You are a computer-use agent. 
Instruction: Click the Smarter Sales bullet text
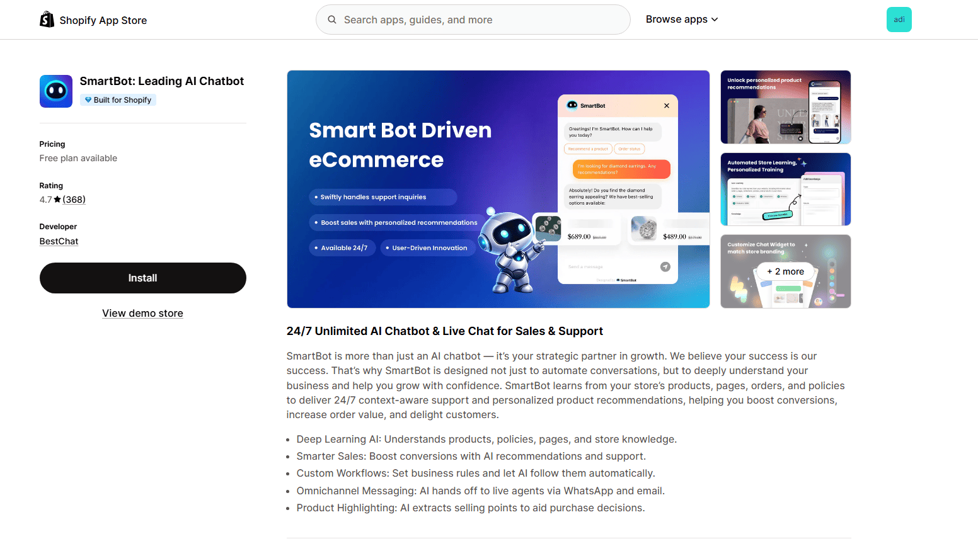pyautogui.click(x=471, y=457)
